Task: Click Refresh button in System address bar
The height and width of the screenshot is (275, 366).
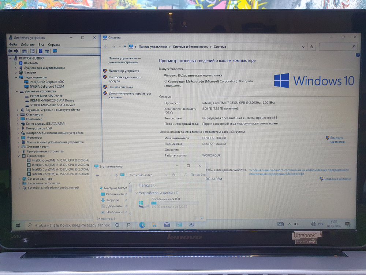Action: pos(311,47)
